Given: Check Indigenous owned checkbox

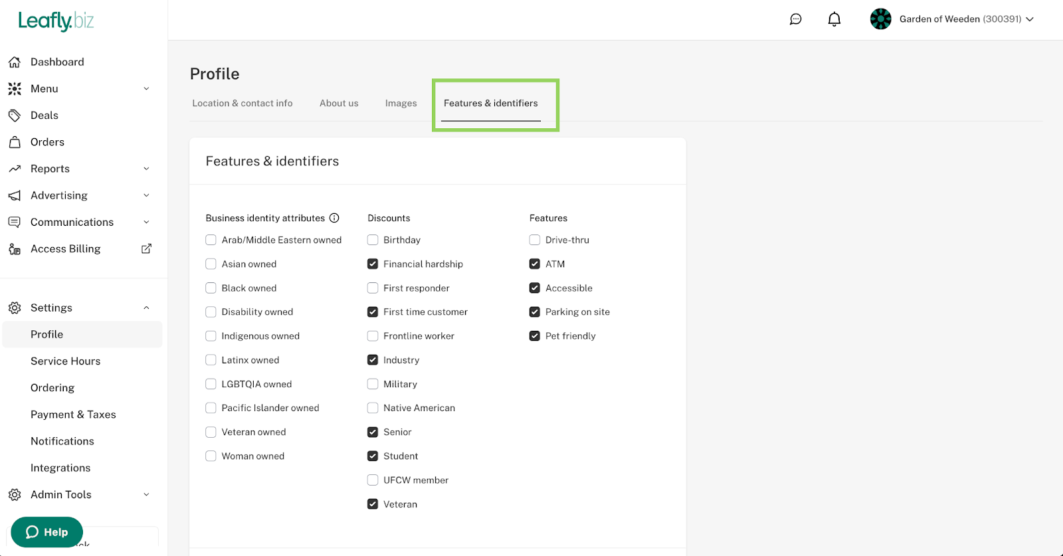Looking at the screenshot, I should click(x=211, y=336).
